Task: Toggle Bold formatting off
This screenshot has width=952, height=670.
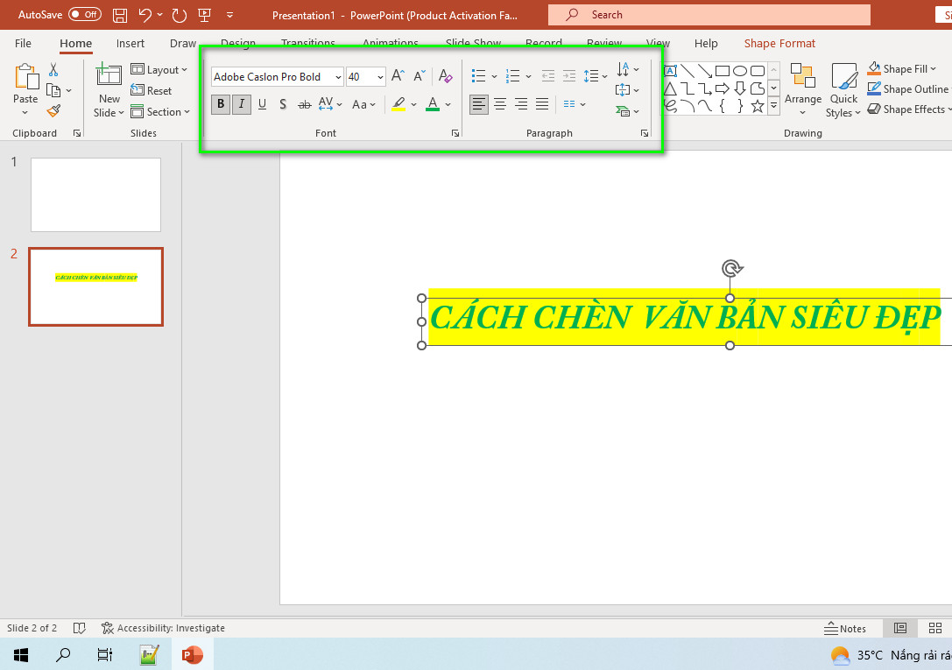Action: tap(221, 104)
